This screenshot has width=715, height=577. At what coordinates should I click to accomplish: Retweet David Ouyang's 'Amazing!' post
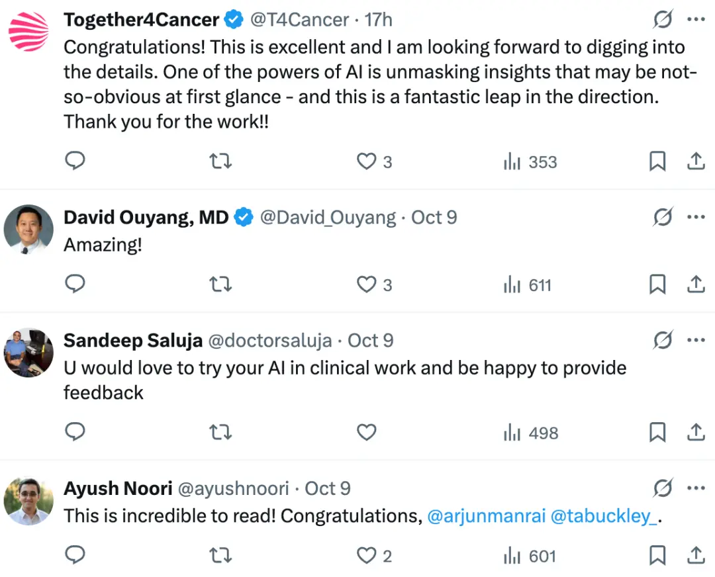[220, 285]
